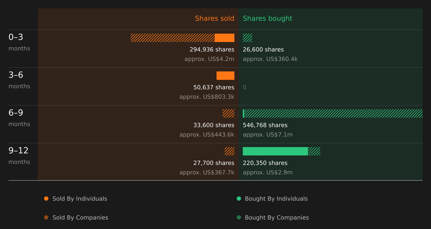Screen dimensions: 431x229
Task: Toggle the Bought By Individuals legend label
Action: click(x=276, y=199)
